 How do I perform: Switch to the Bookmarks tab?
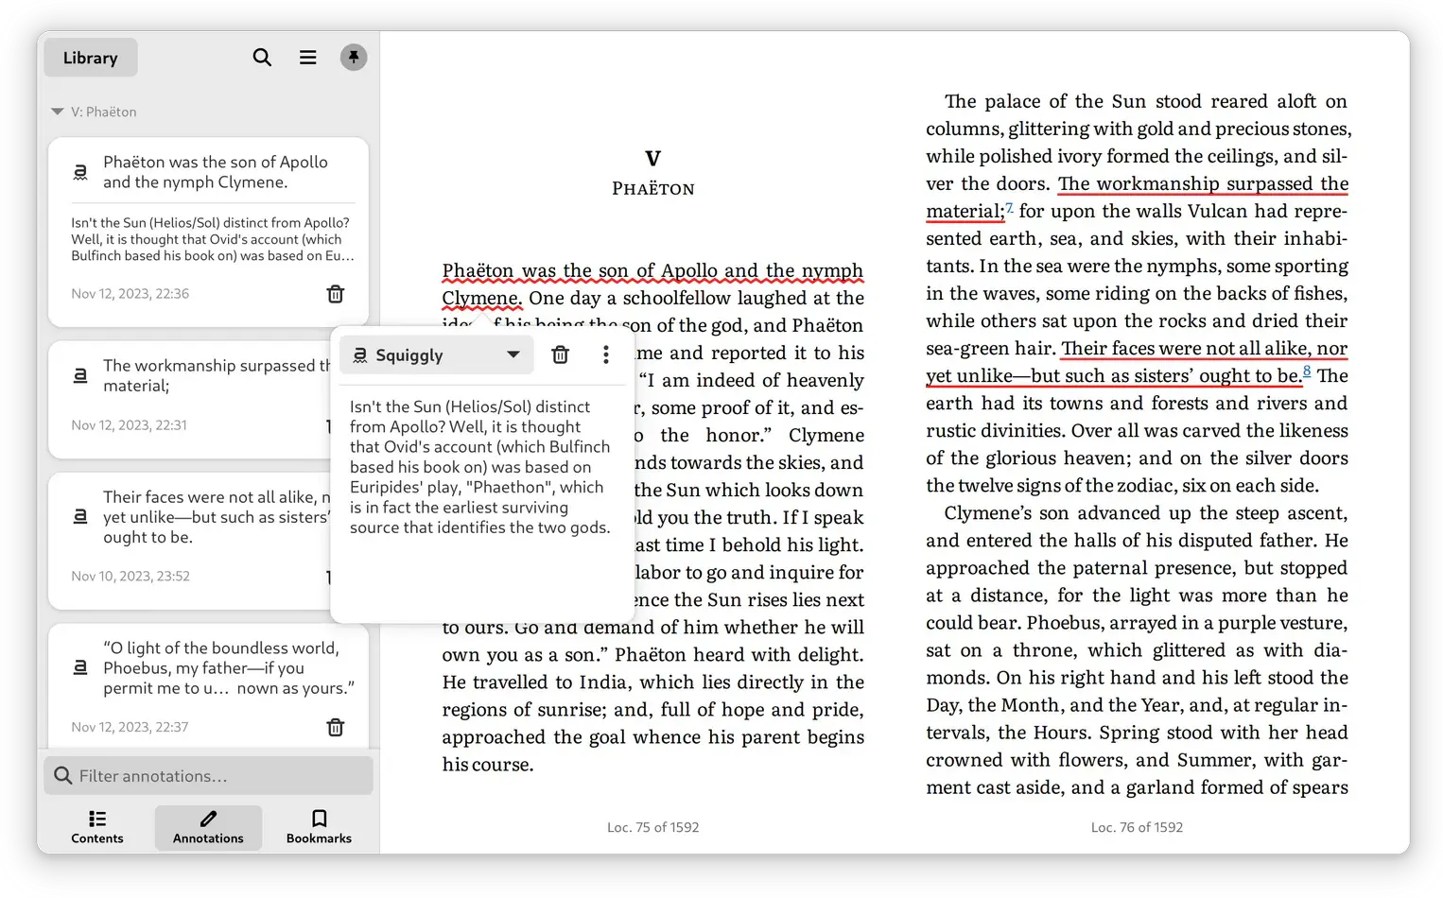pyautogui.click(x=319, y=827)
